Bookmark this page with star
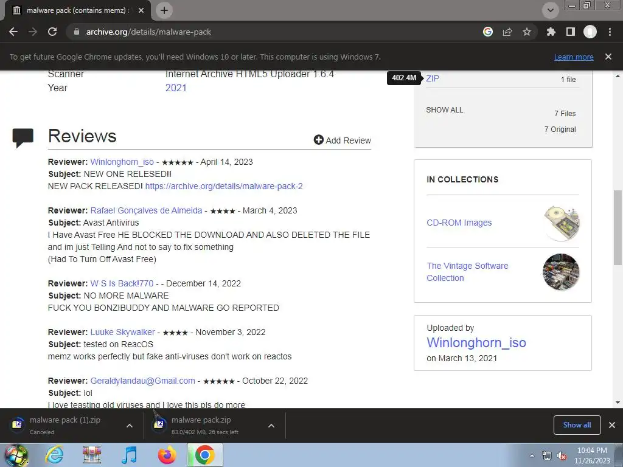The height and width of the screenshot is (467, 623). (x=527, y=32)
